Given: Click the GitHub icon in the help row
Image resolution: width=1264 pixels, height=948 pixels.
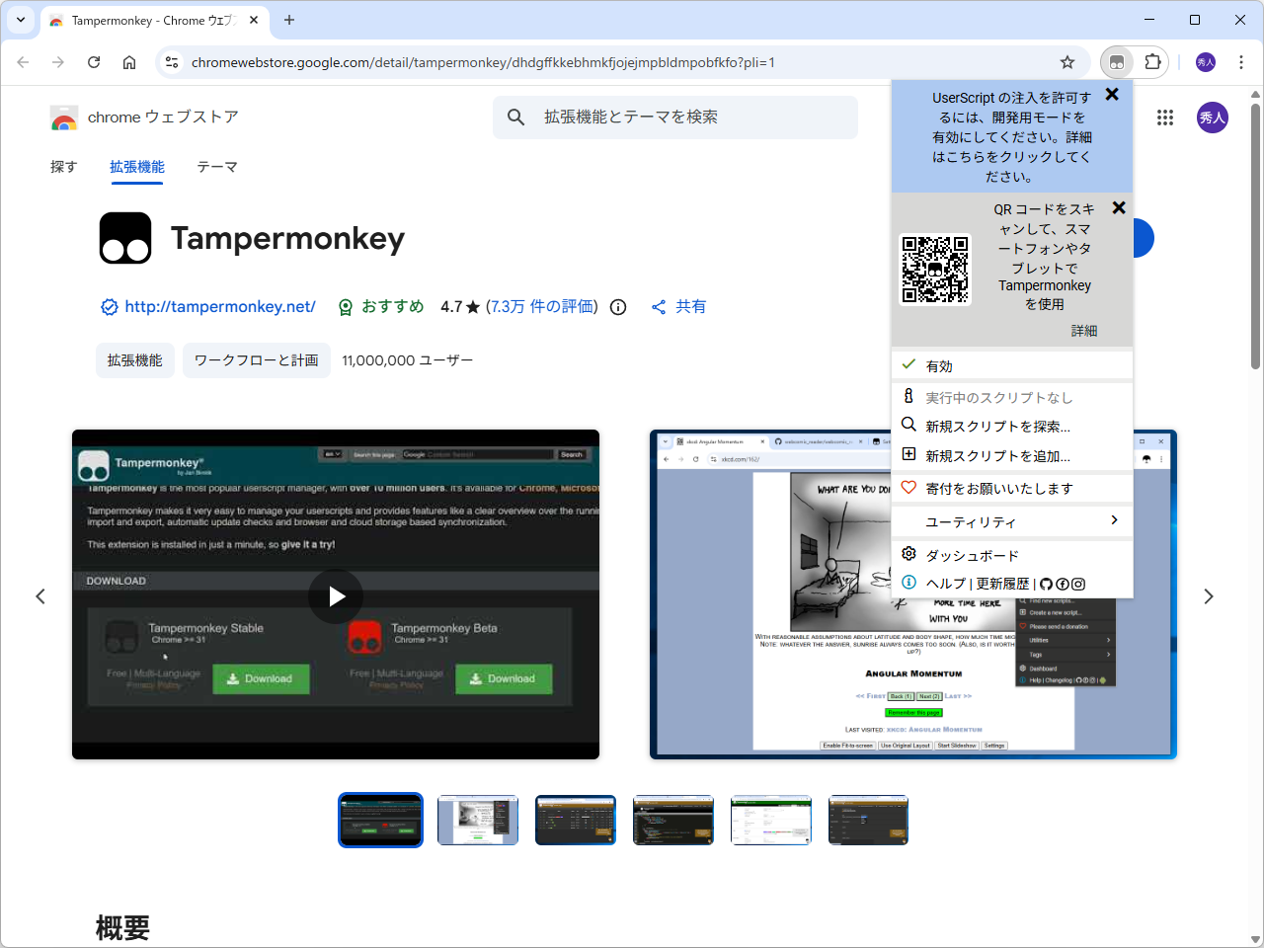Looking at the screenshot, I should (1047, 584).
